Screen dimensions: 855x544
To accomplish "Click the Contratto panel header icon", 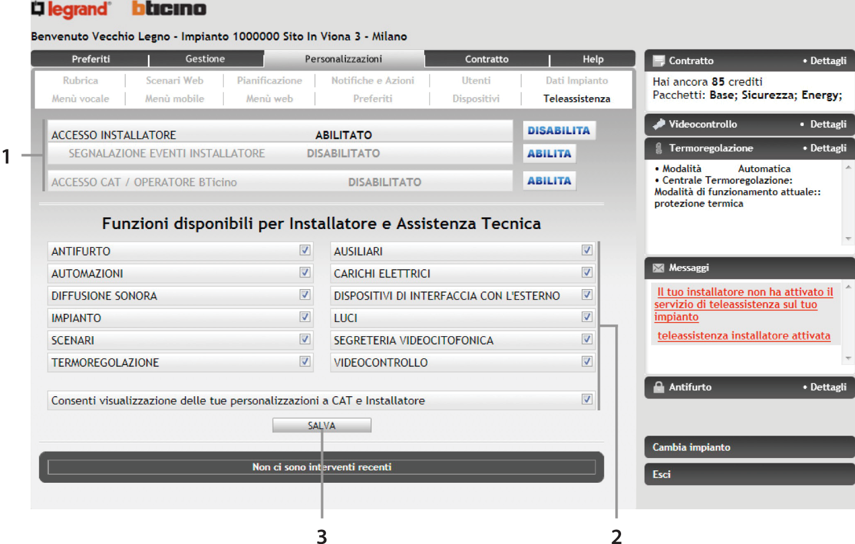I will coord(658,61).
